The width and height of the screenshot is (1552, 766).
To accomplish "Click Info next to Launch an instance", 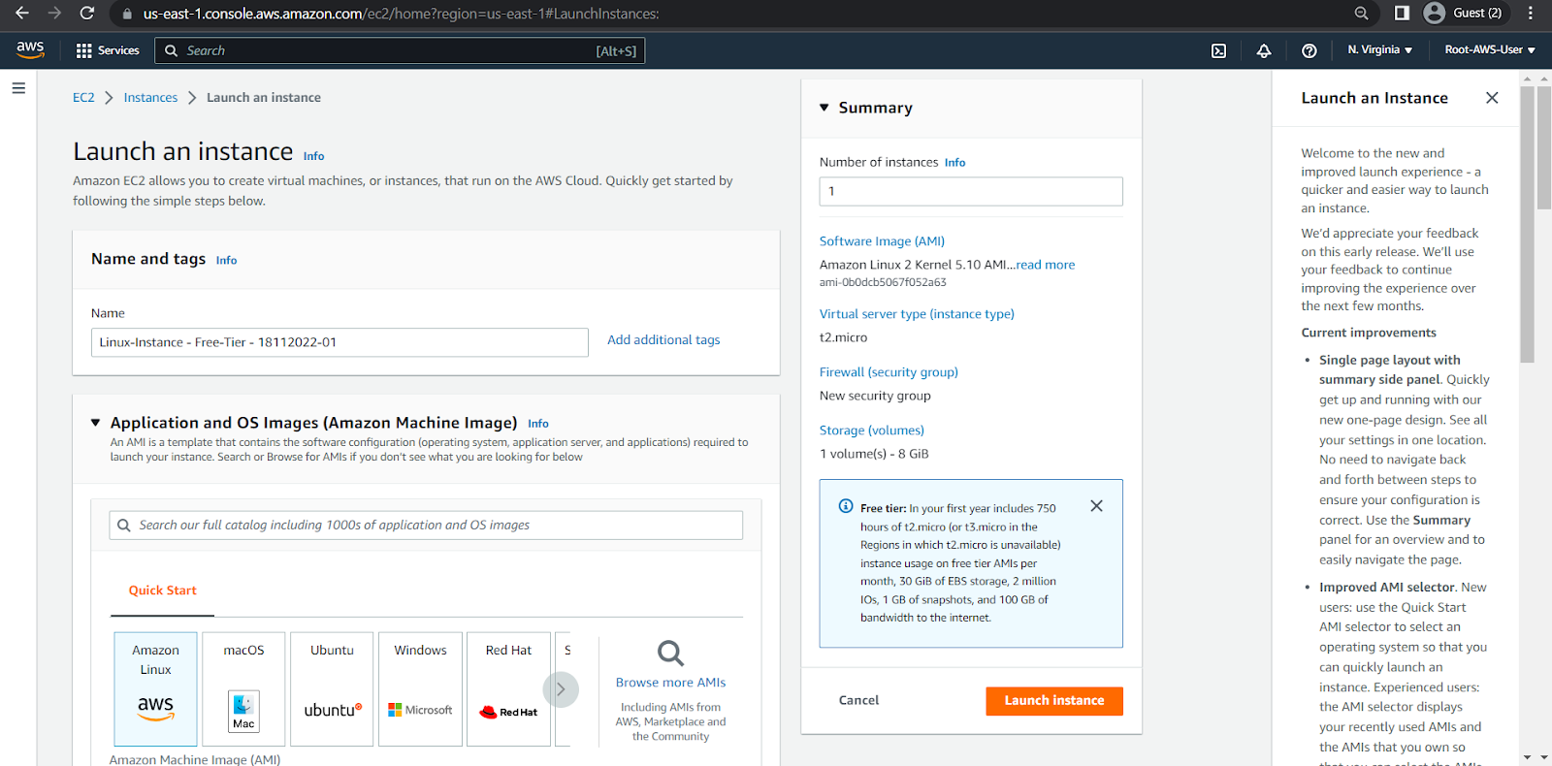I will click(x=313, y=156).
